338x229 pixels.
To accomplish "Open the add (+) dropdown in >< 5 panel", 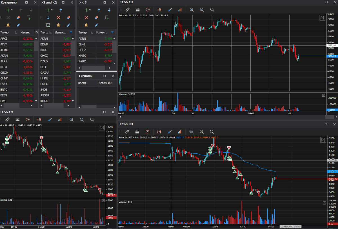I will pyautogui.click(x=88, y=10).
